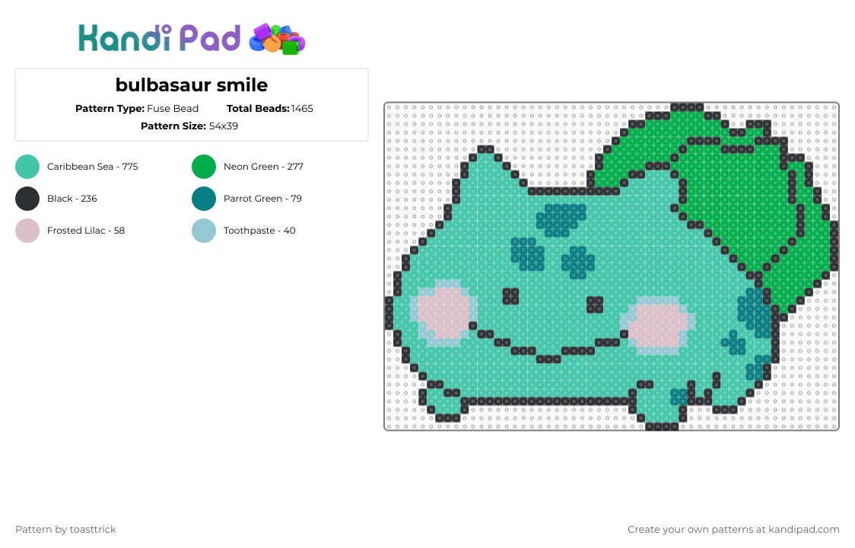Select the Toothpaste color swatch
Viewport: 855px width, 548px height.
[204, 231]
